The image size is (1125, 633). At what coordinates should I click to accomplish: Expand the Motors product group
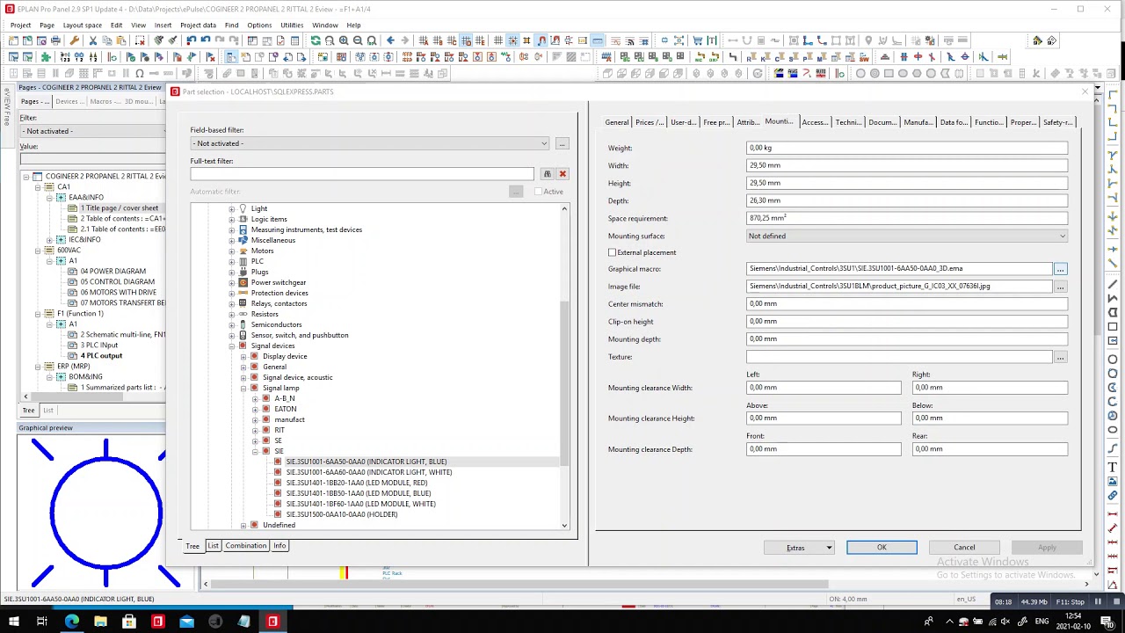pyautogui.click(x=232, y=251)
